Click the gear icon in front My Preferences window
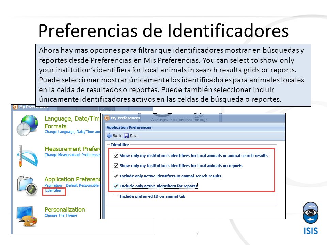 (x=107, y=118)
